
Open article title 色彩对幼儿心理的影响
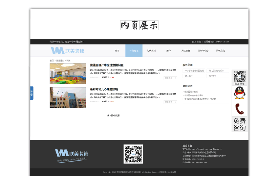tap(104, 89)
